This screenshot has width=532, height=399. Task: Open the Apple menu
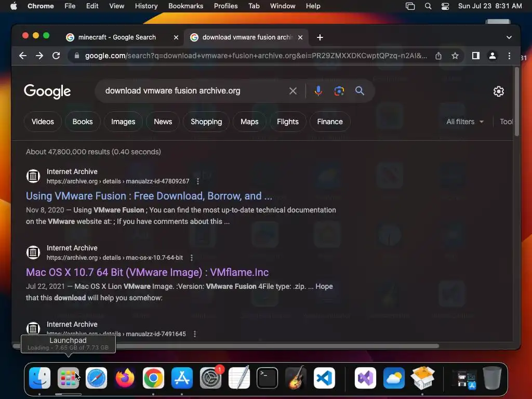(14, 6)
